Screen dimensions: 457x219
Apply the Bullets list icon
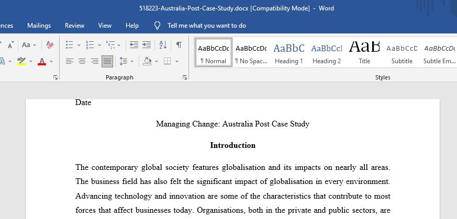70,45
